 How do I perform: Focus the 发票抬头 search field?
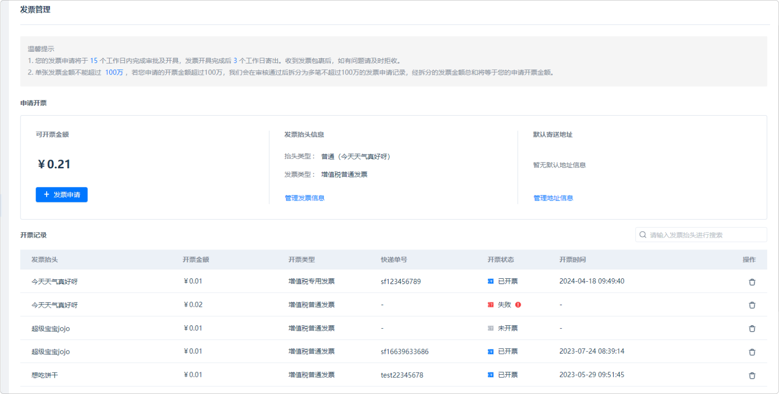pos(701,235)
